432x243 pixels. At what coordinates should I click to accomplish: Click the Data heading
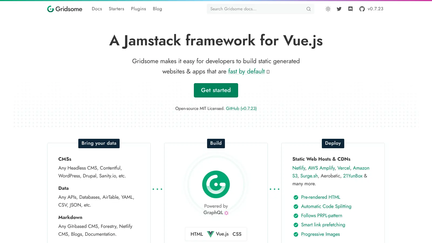tap(63, 188)
